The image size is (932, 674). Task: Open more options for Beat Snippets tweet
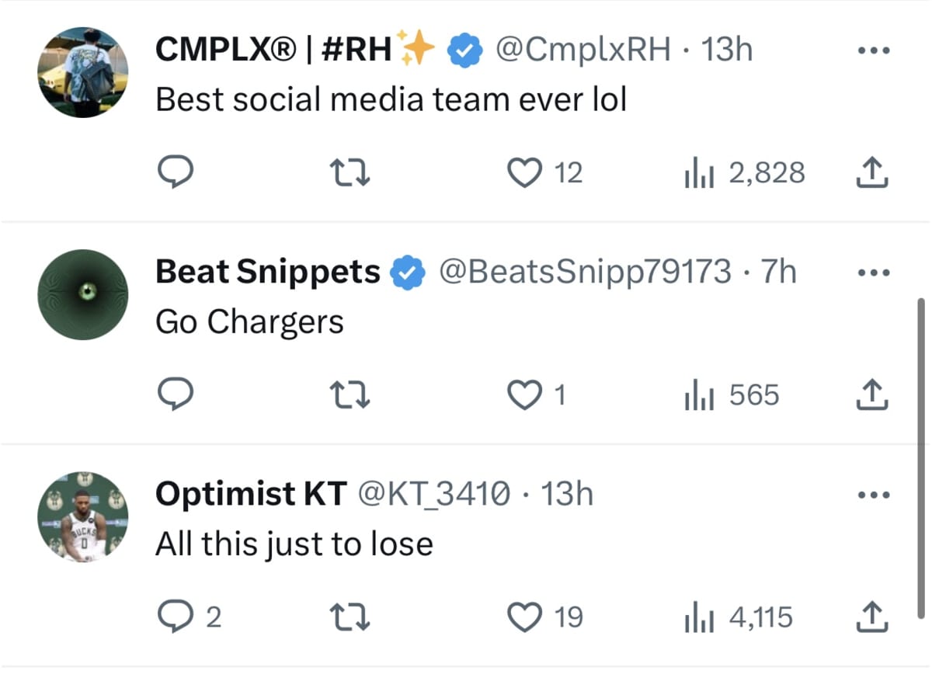[871, 273]
